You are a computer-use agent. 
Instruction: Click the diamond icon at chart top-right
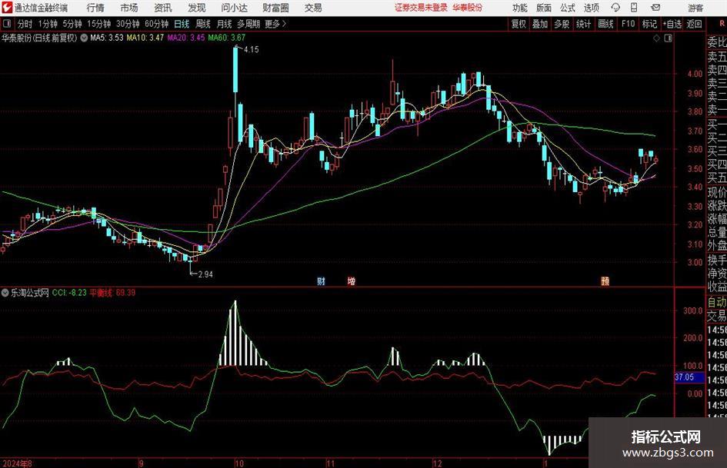click(656, 38)
